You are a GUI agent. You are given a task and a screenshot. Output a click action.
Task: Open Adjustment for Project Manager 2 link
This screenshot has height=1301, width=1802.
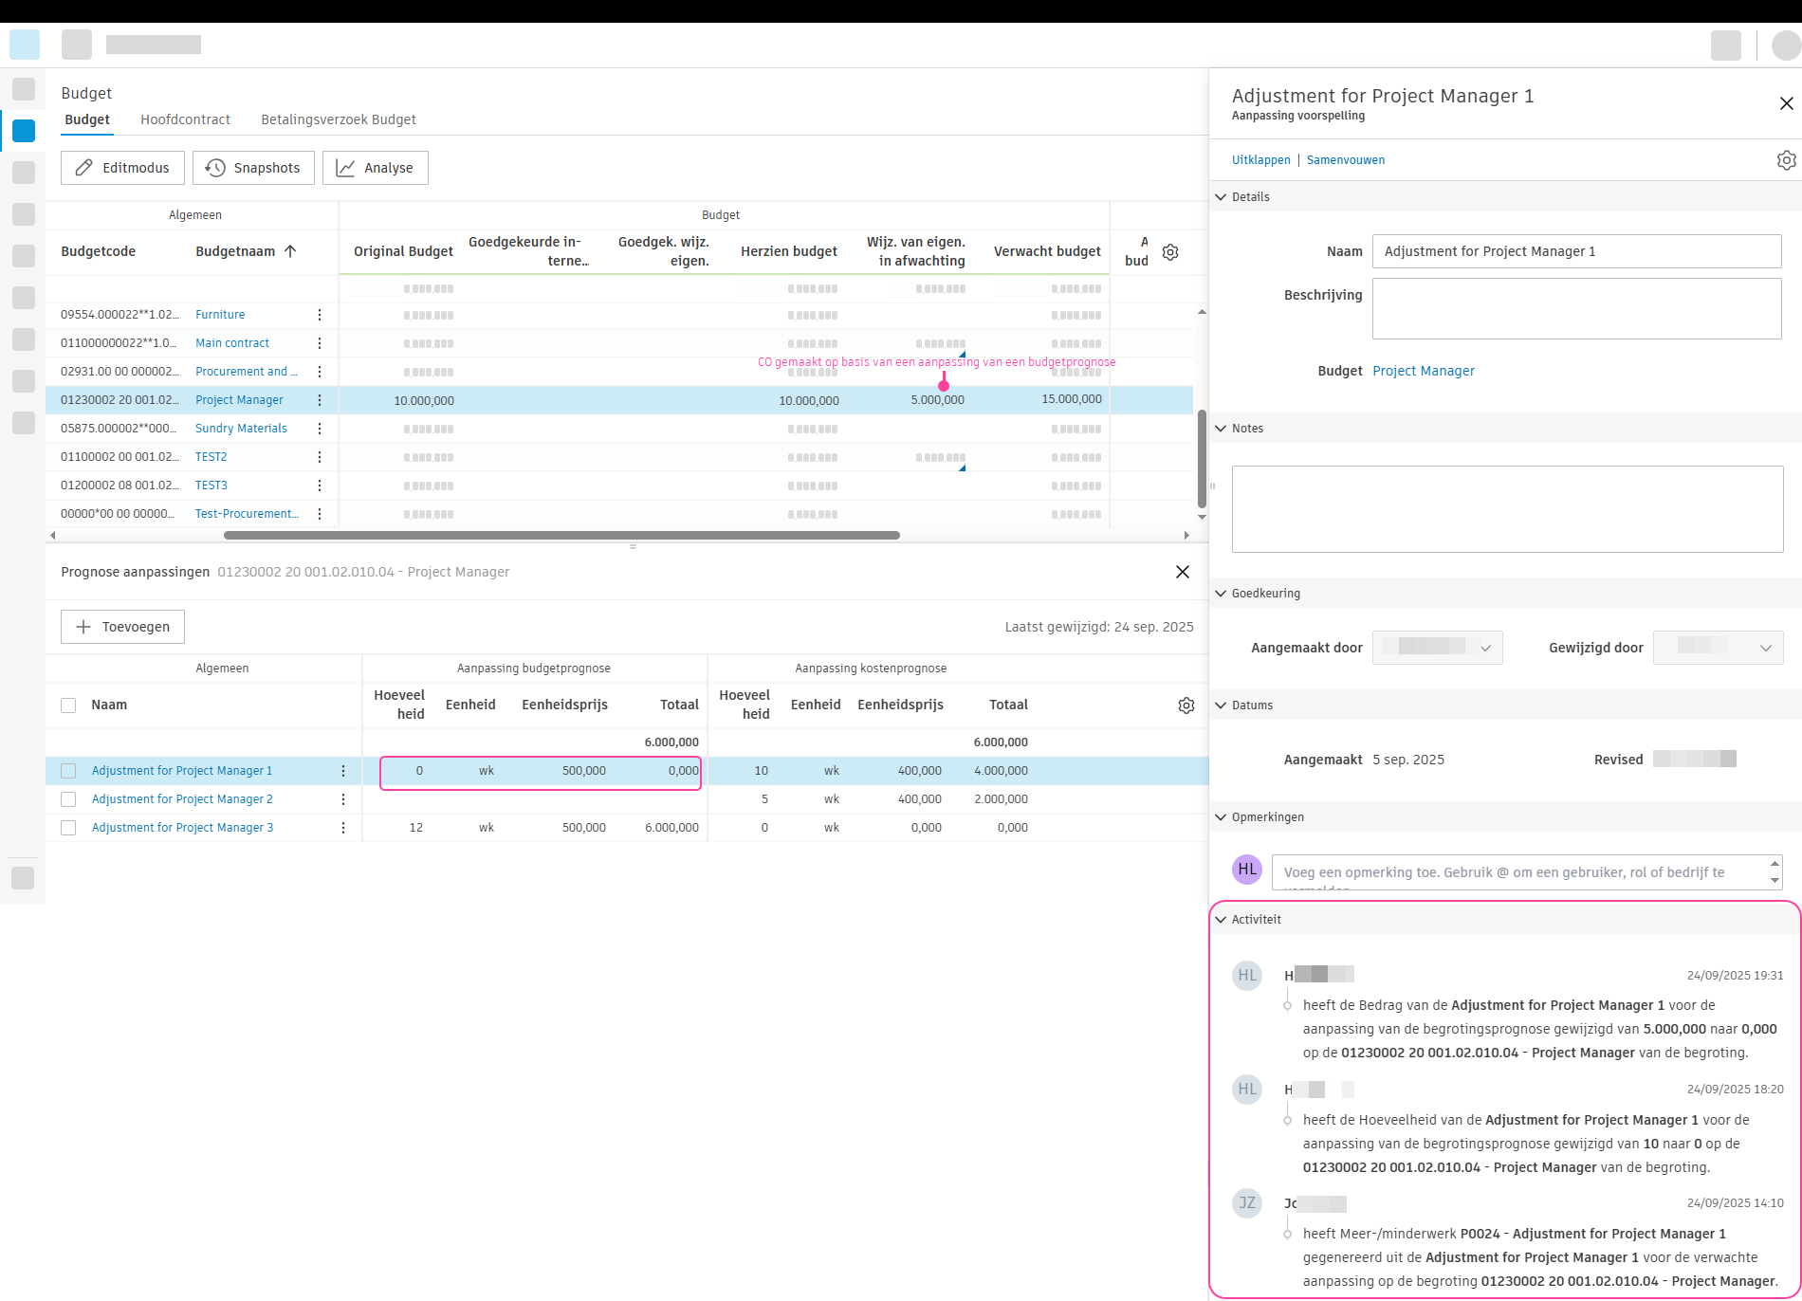(x=182, y=799)
